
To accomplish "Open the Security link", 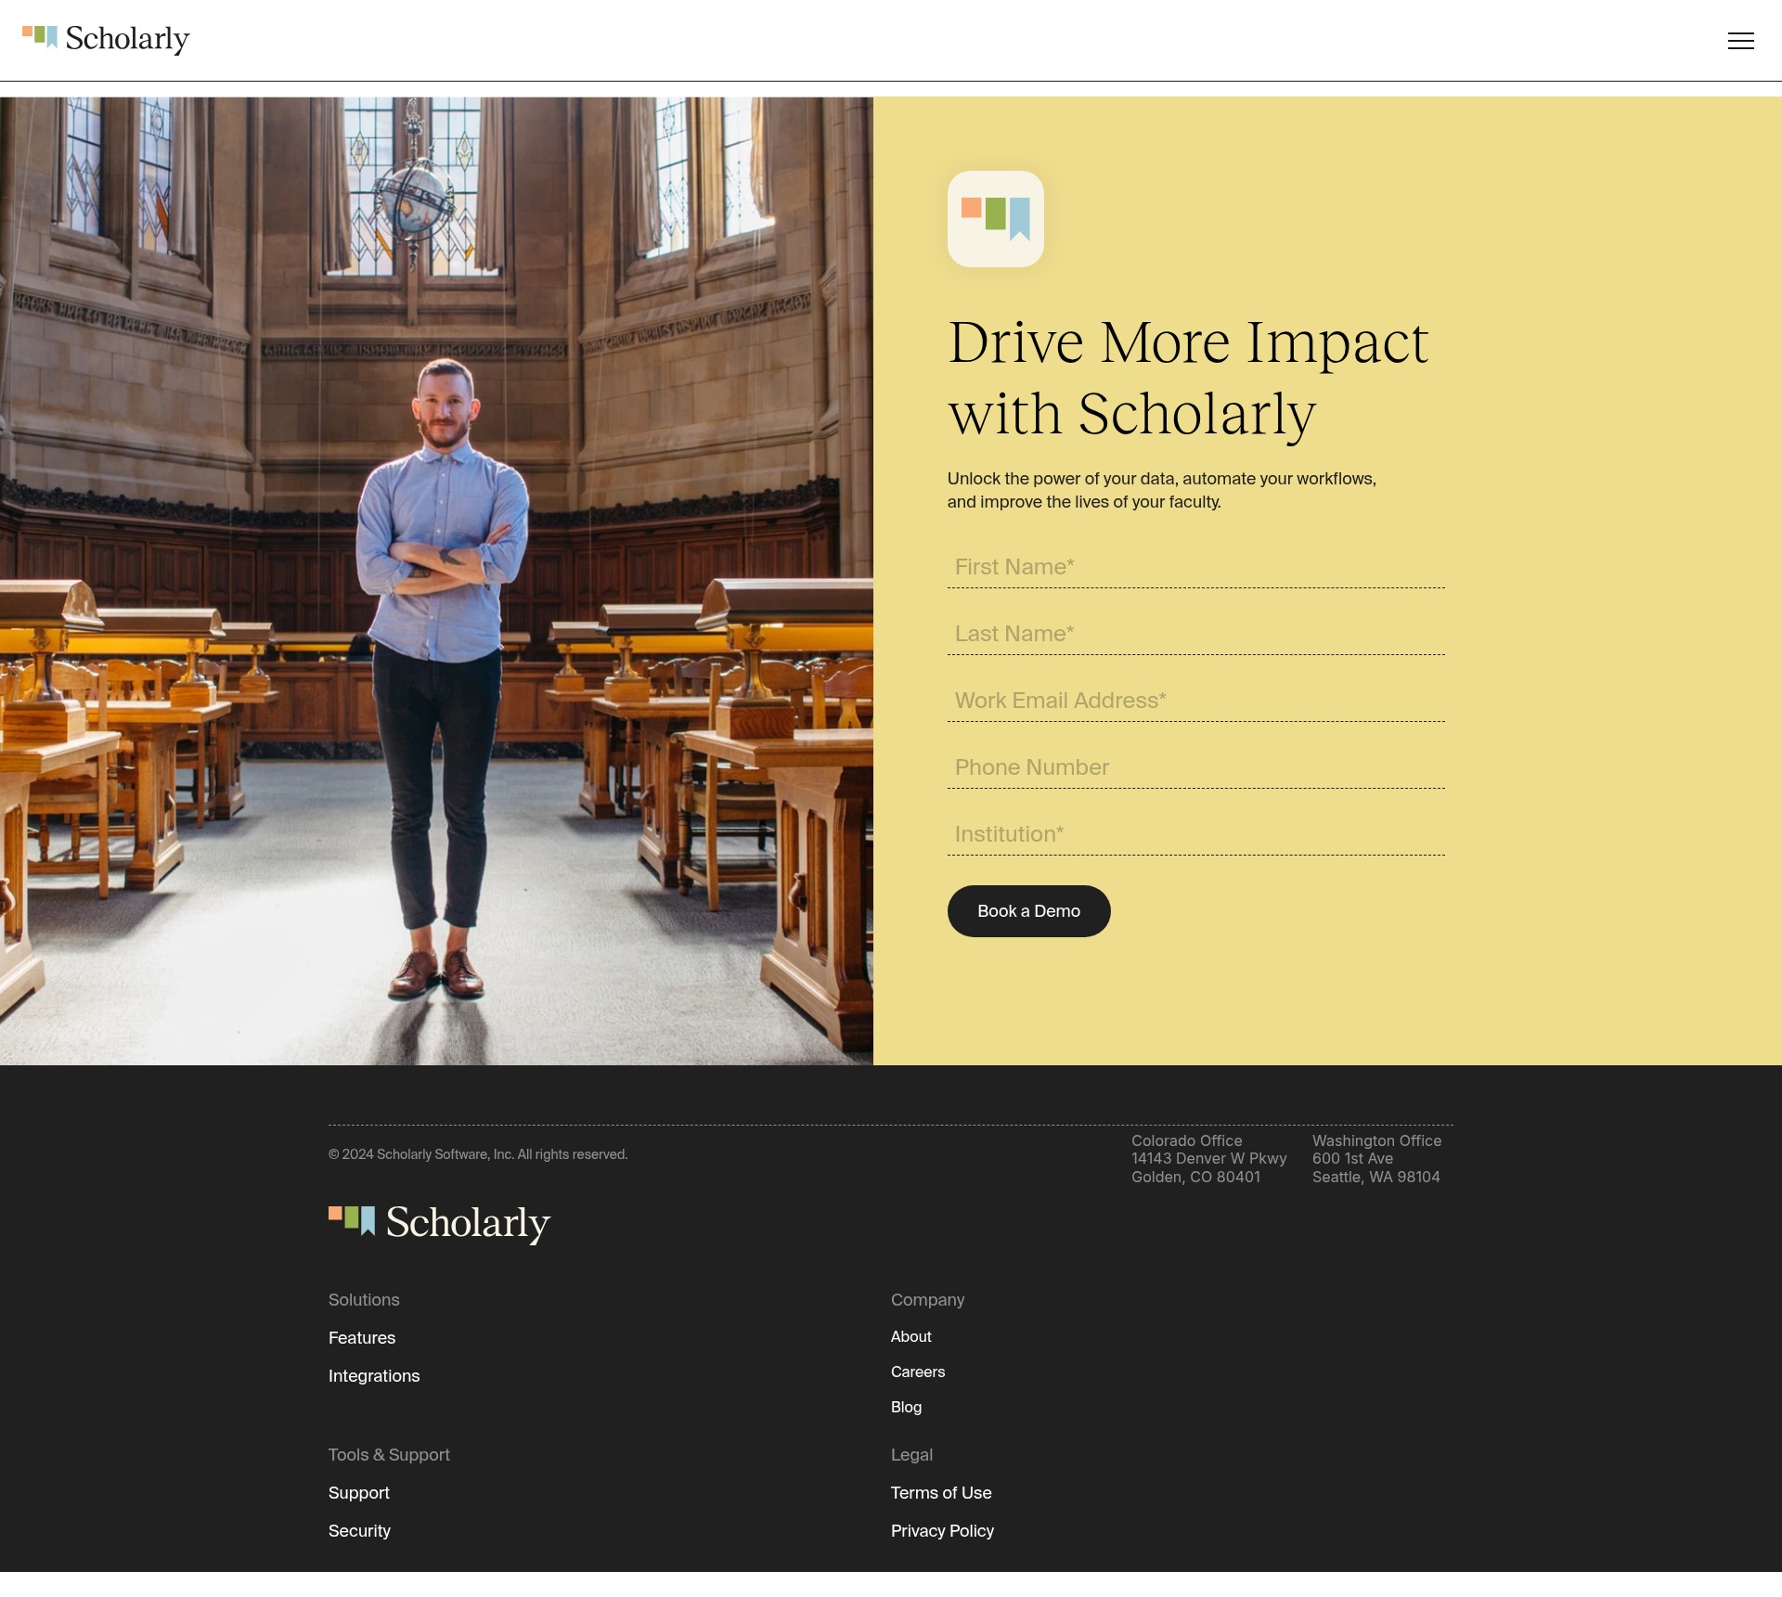I will pos(359,1531).
